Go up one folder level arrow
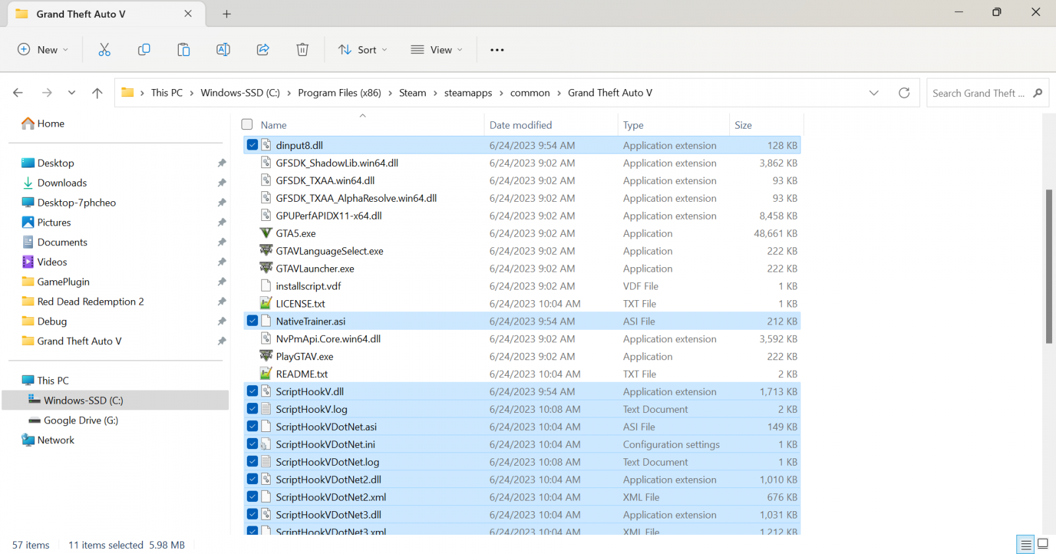The height and width of the screenshot is (554, 1056). 97,93
